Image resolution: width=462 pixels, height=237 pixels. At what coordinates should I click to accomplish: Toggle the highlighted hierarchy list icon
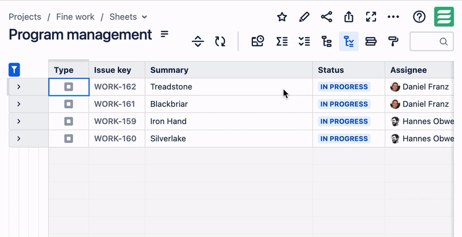349,42
